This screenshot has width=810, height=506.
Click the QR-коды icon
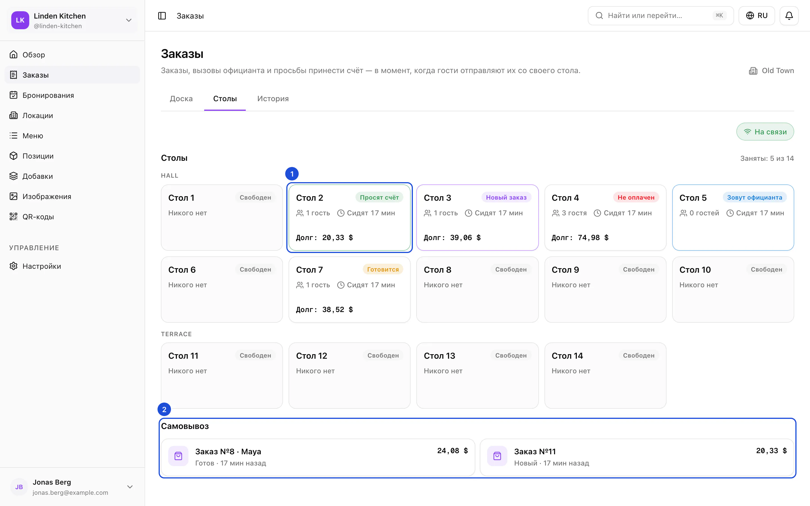13,216
